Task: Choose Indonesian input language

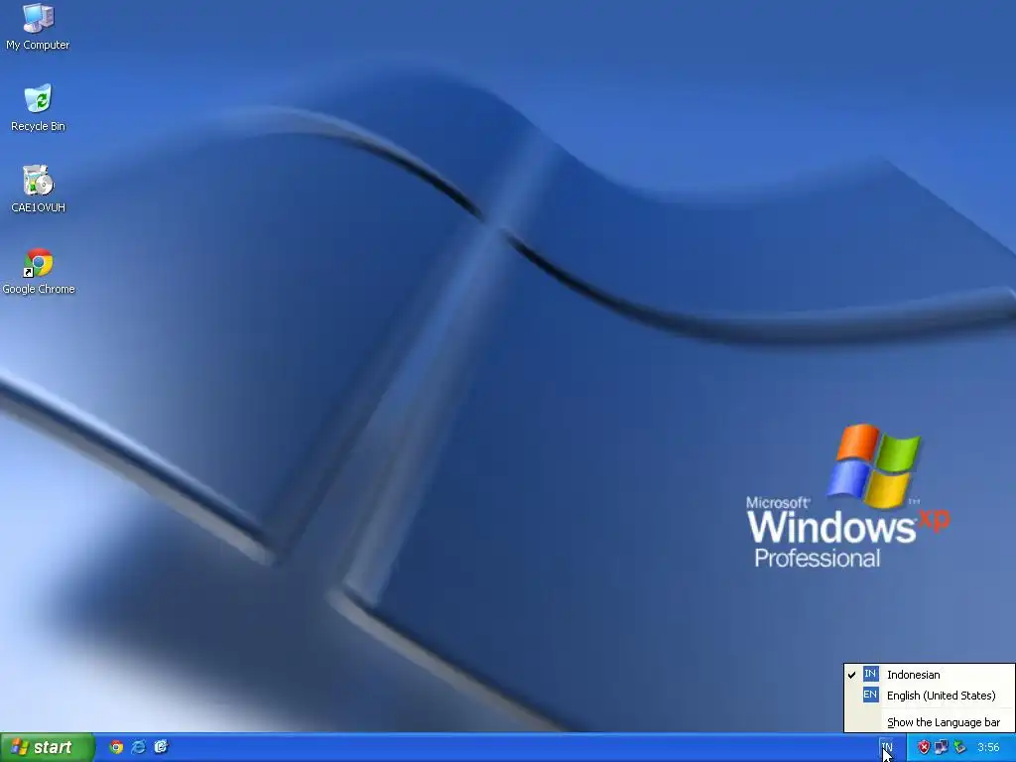Action: [929, 675]
